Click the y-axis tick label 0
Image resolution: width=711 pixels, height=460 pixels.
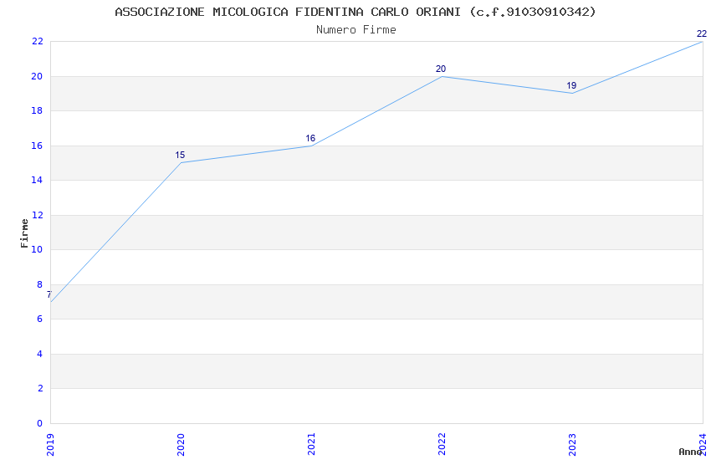40,423
